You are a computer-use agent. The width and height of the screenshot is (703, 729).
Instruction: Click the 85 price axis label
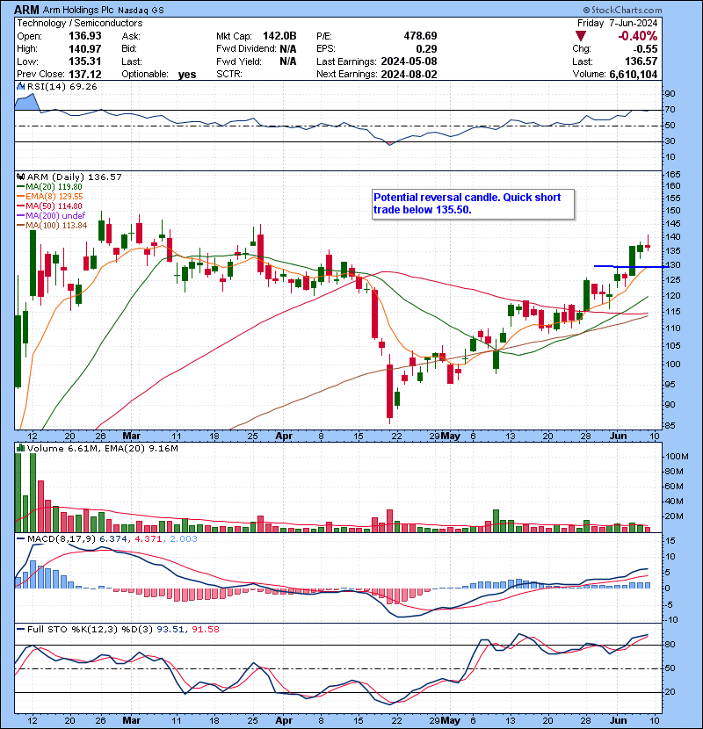tap(670, 426)
